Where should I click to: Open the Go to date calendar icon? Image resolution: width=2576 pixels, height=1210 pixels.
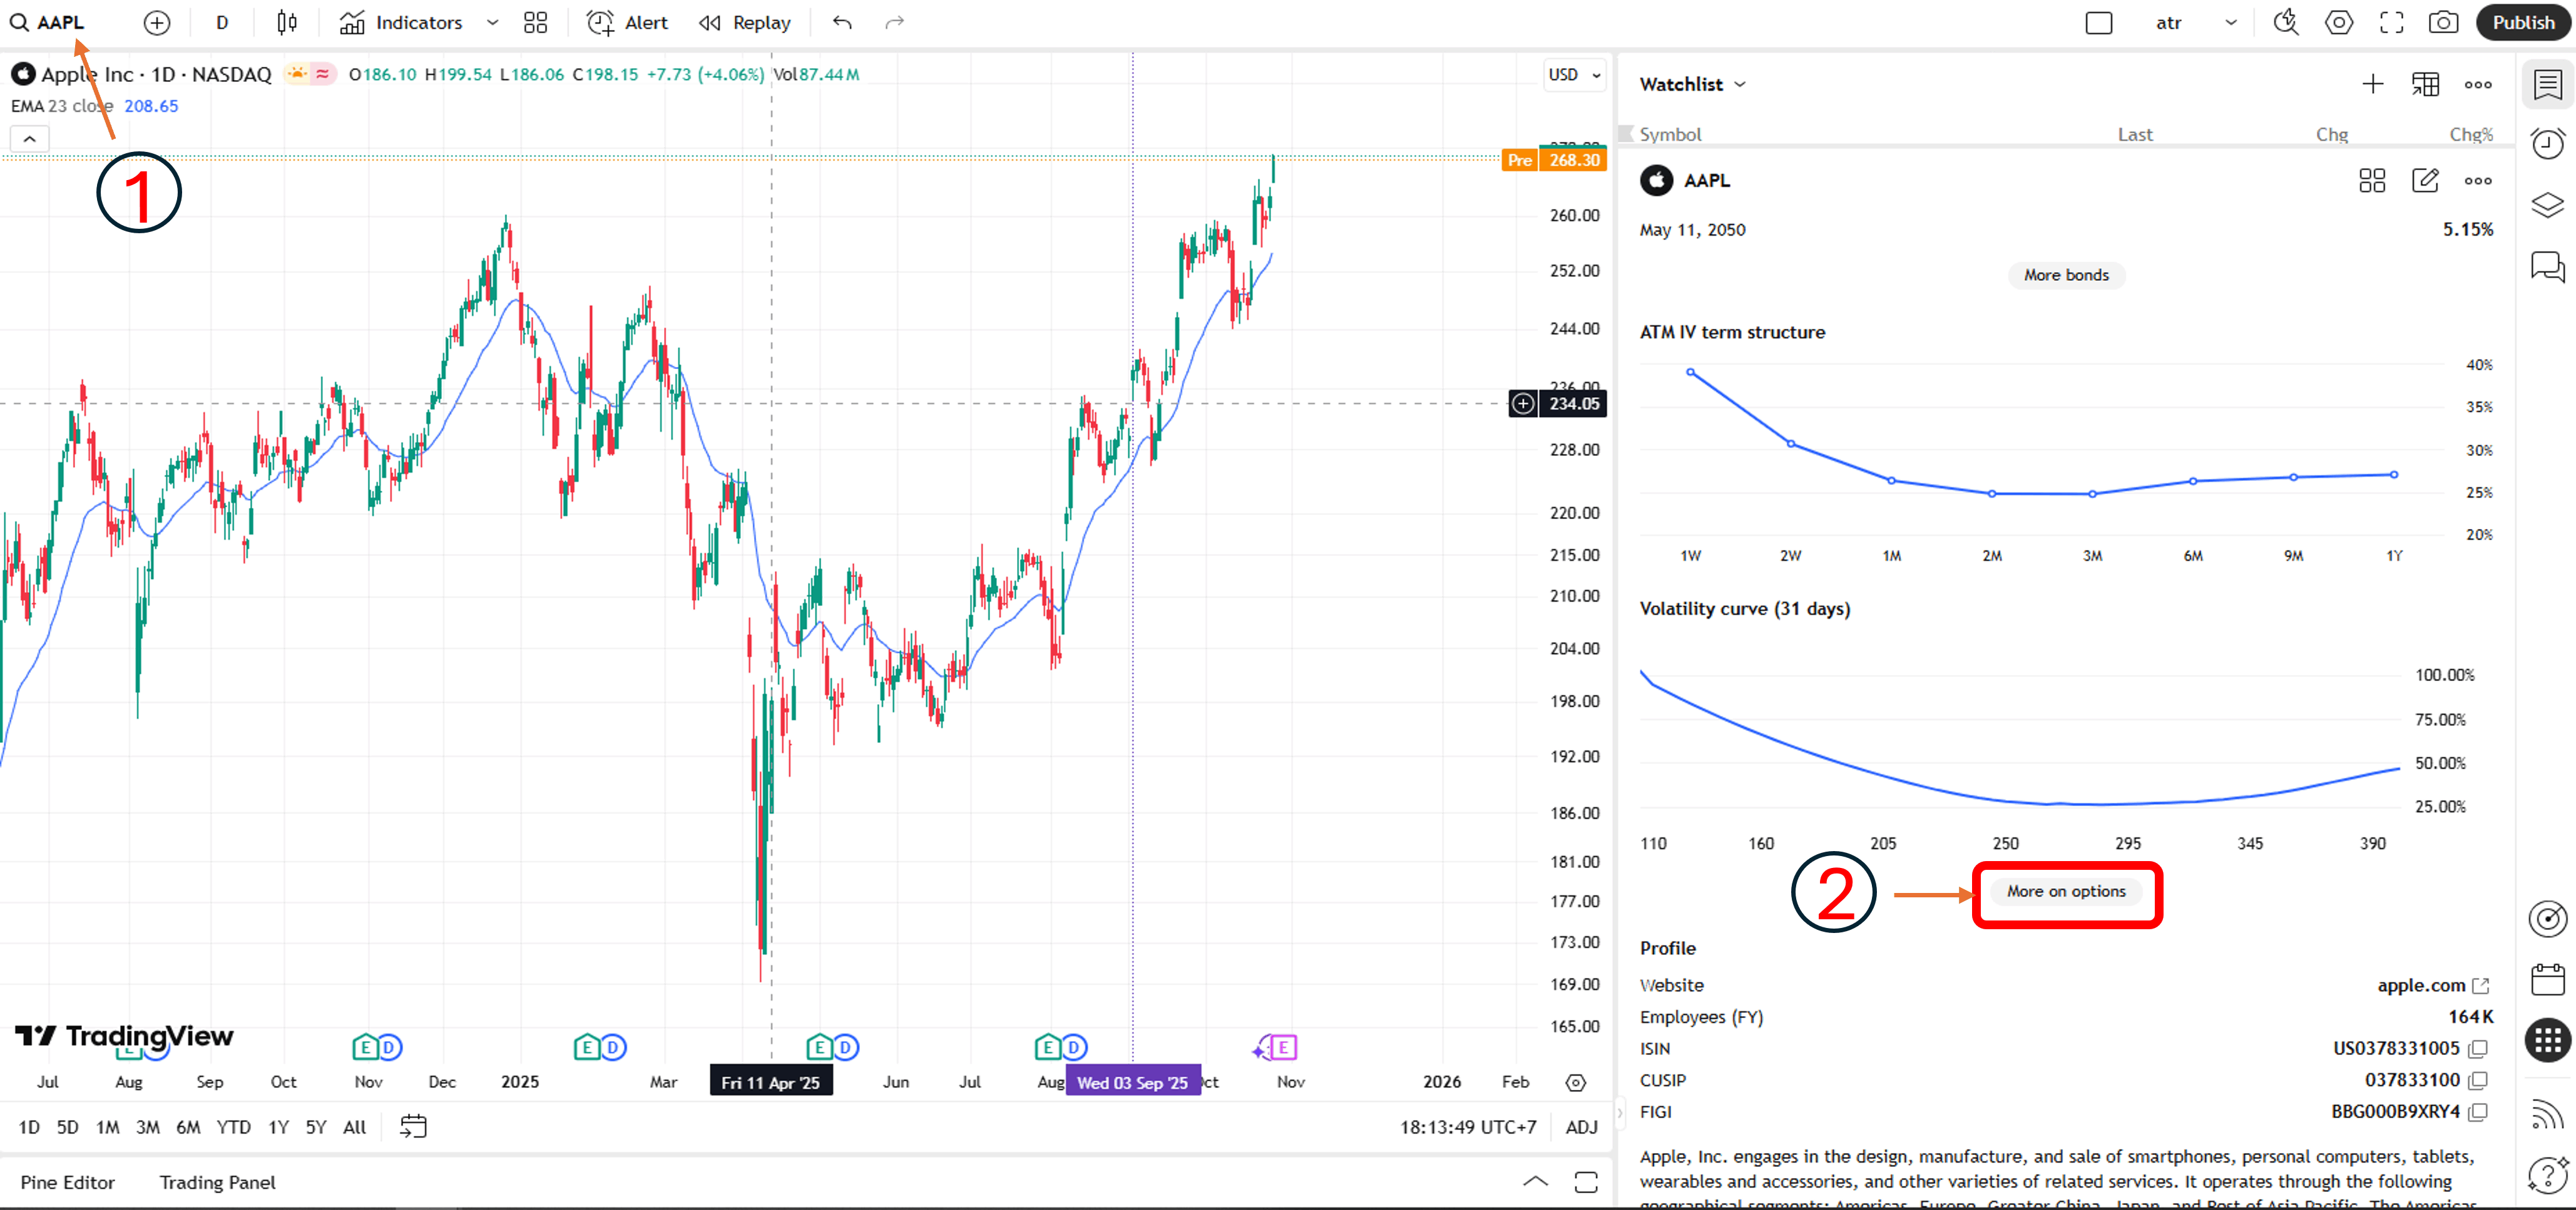pos(413,1127)
